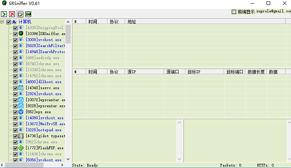The height and width of the screenshot is (168, 291).
Task: Toggle the 前端显示 checkbox
Action: (x=234, y=12)
